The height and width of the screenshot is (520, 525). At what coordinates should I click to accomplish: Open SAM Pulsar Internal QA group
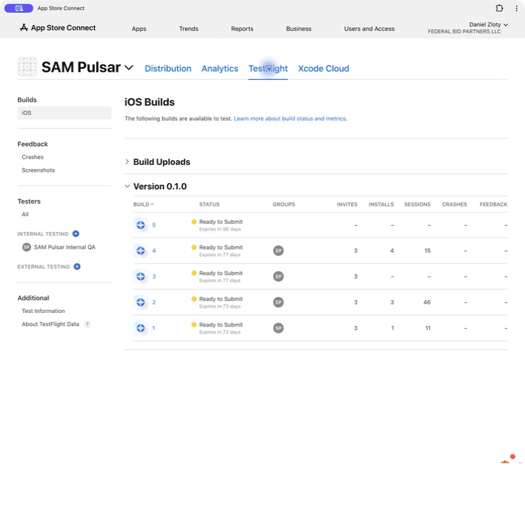click(65, 247)
